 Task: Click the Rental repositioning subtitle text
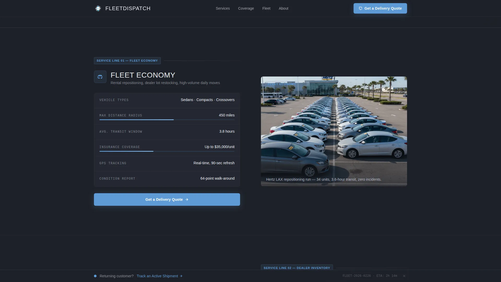click(165, 83)
